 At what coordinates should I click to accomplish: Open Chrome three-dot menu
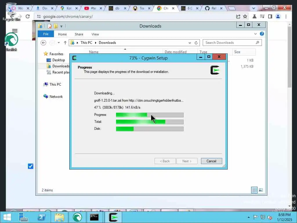click(286, 17)
